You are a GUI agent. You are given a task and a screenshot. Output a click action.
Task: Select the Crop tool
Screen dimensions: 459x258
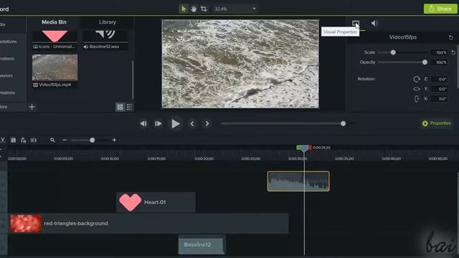204,9
